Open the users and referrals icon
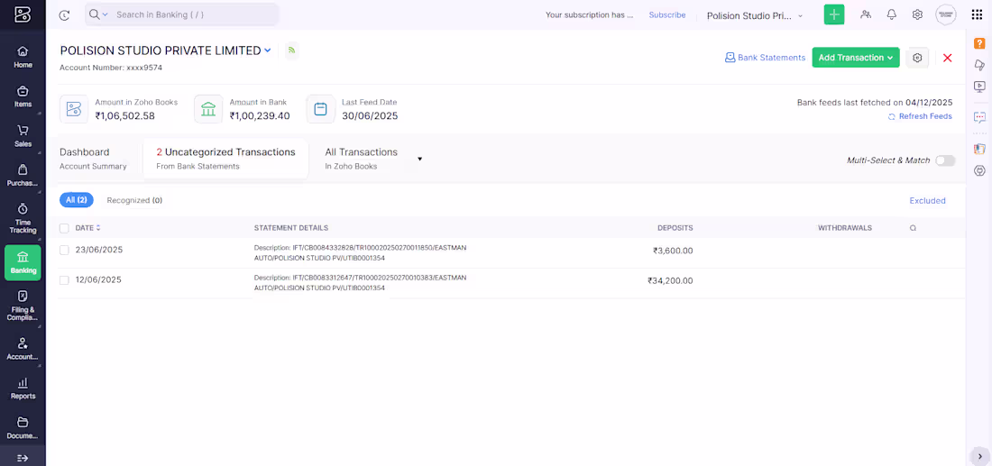The height and width of the screenshot is (466, 992). point(866,14)
